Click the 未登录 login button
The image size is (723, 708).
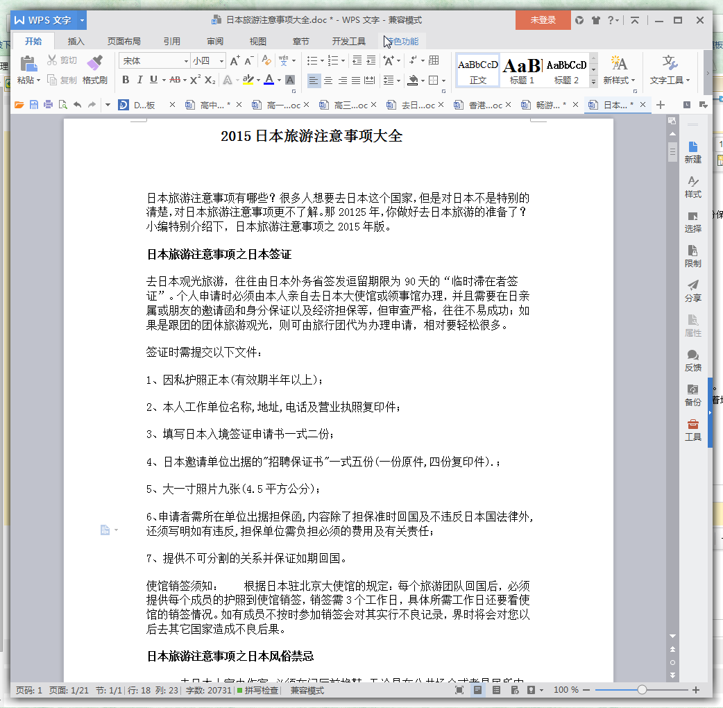tap(543, 20)
